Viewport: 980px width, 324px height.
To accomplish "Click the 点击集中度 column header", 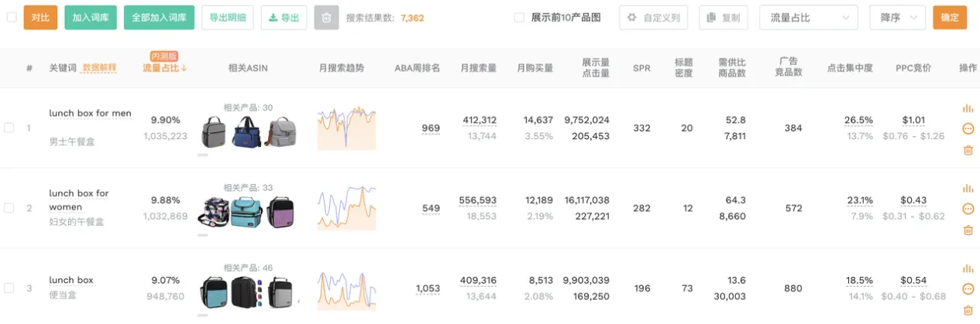I will coord(850,68).
